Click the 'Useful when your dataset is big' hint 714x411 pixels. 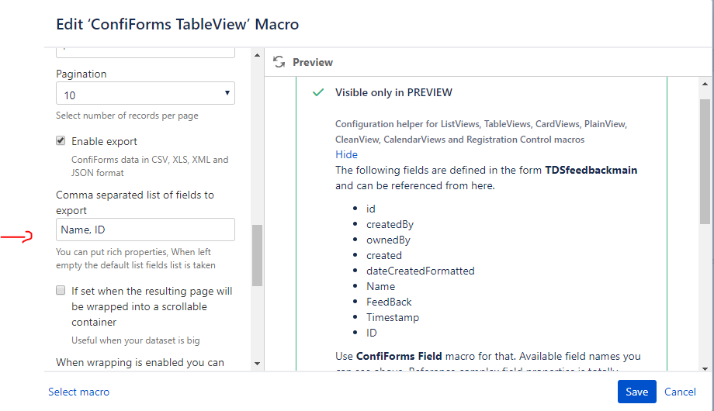pos(136,340)
